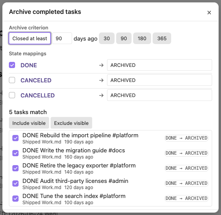Click the days number input field
This screenshot has height=215, width=221.
point(62,38)
